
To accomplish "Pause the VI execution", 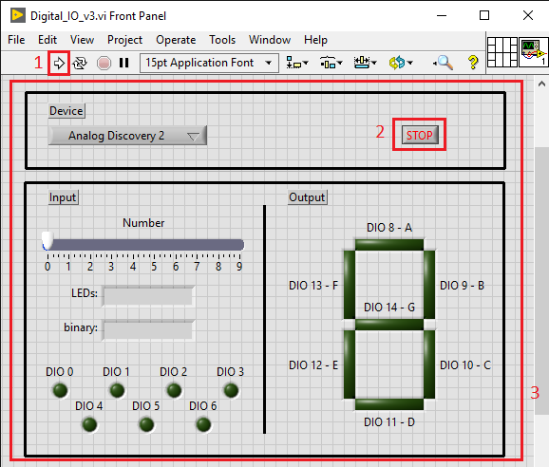I will click(x=123, y=63).
